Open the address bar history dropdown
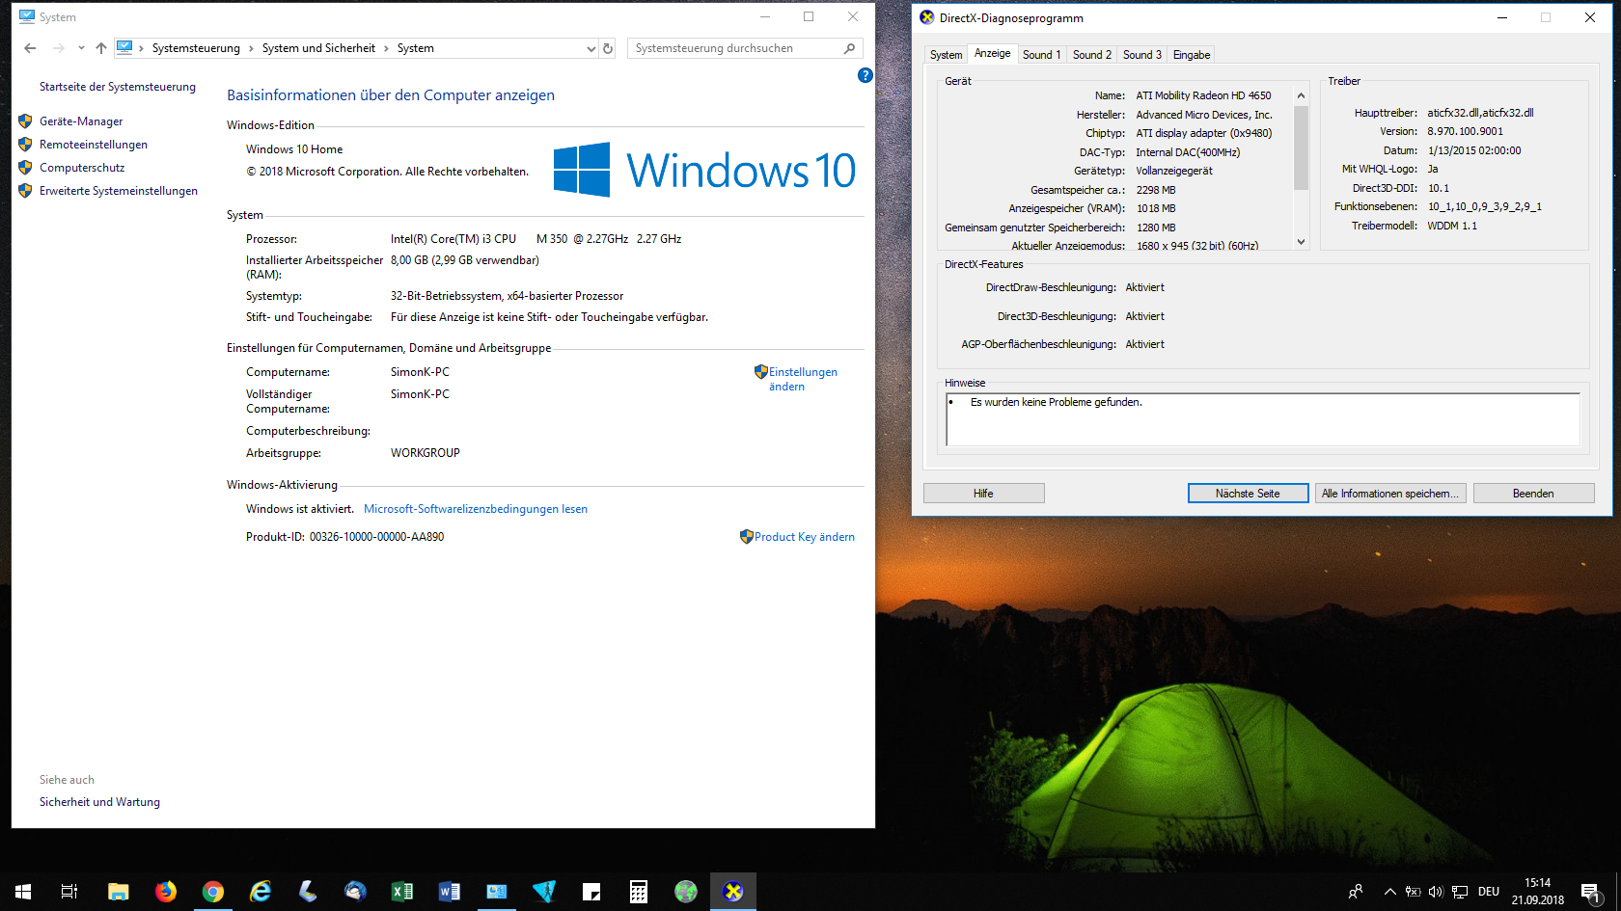 591,48
